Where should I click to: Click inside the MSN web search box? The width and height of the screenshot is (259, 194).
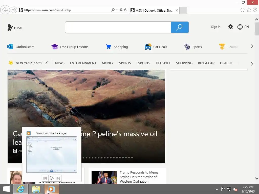pyautogui.click(x=118, y=27)
